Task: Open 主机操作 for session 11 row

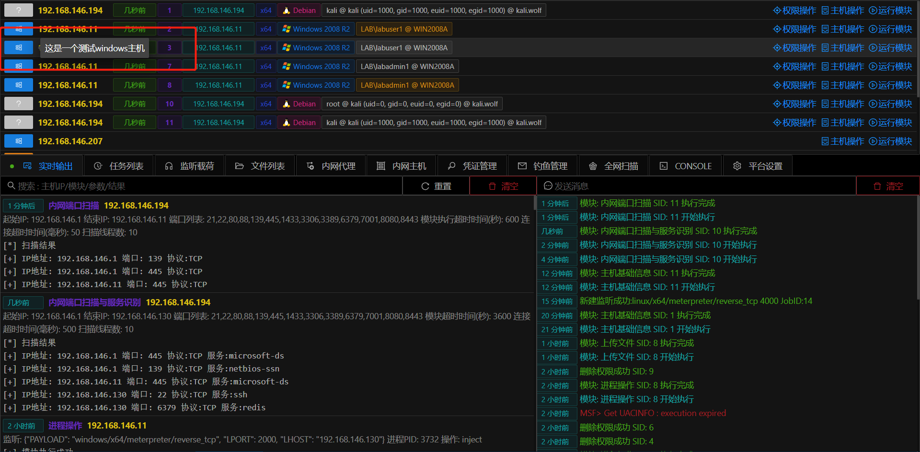Action: click(843, 122)
